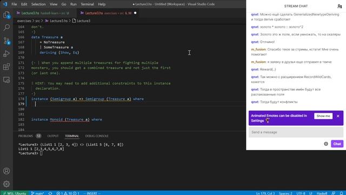Click the sync changes icon in status bar

click(50, 193)
